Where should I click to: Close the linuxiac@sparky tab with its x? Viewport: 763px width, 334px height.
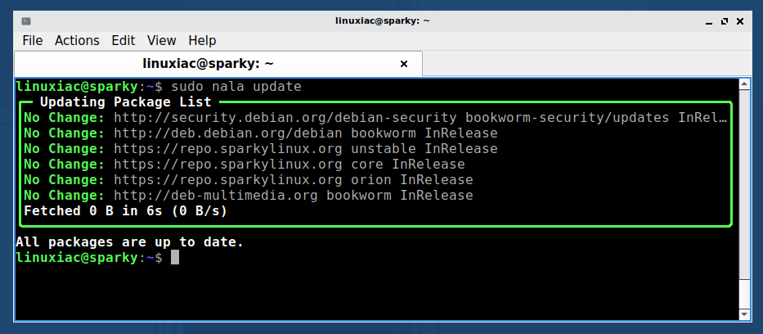pos(403,64)
